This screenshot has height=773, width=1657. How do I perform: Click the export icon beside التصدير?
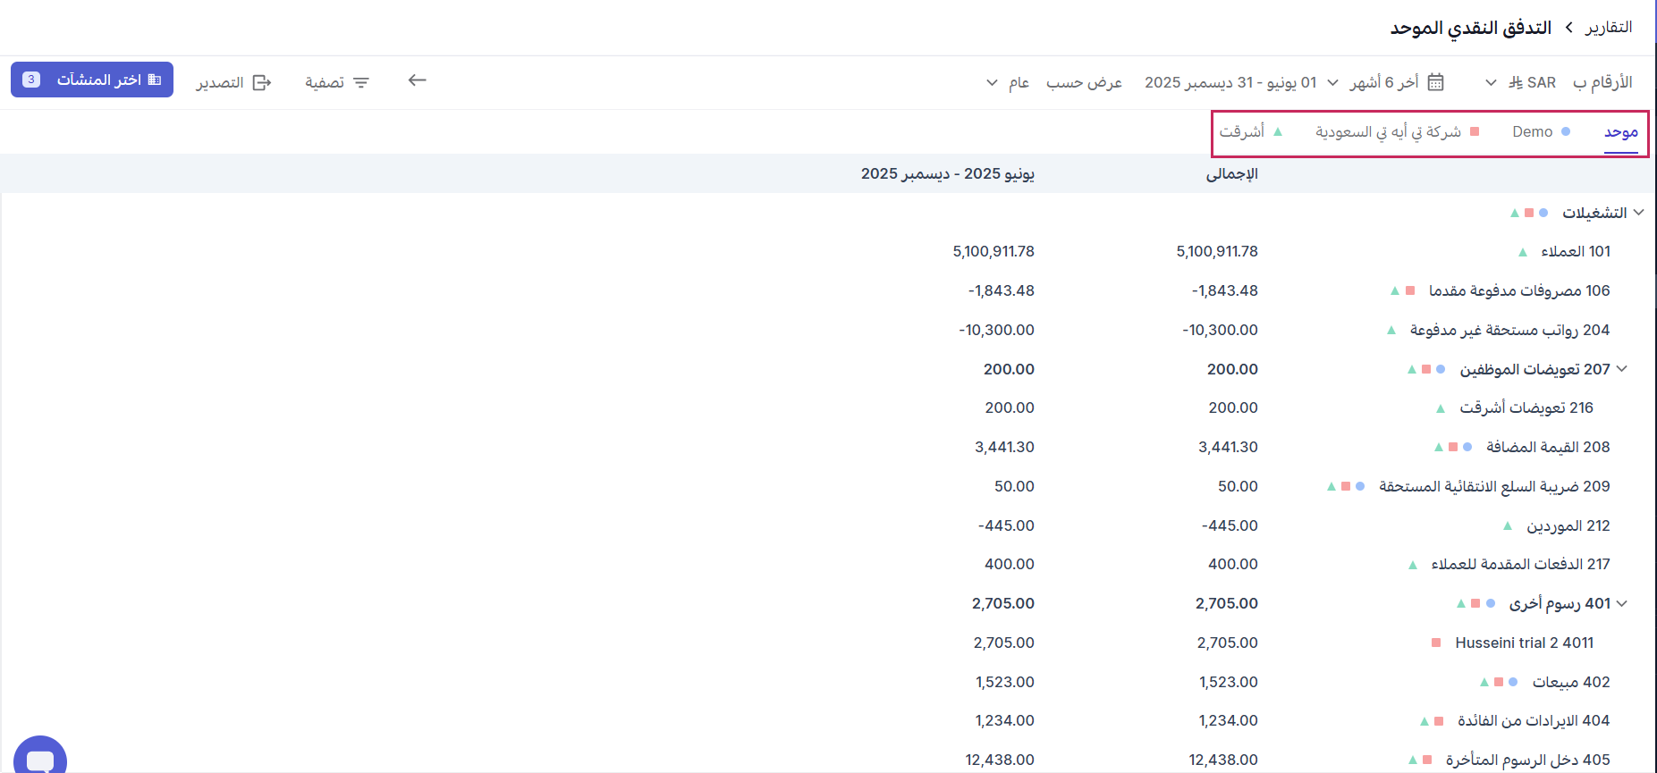coord(261,82)
